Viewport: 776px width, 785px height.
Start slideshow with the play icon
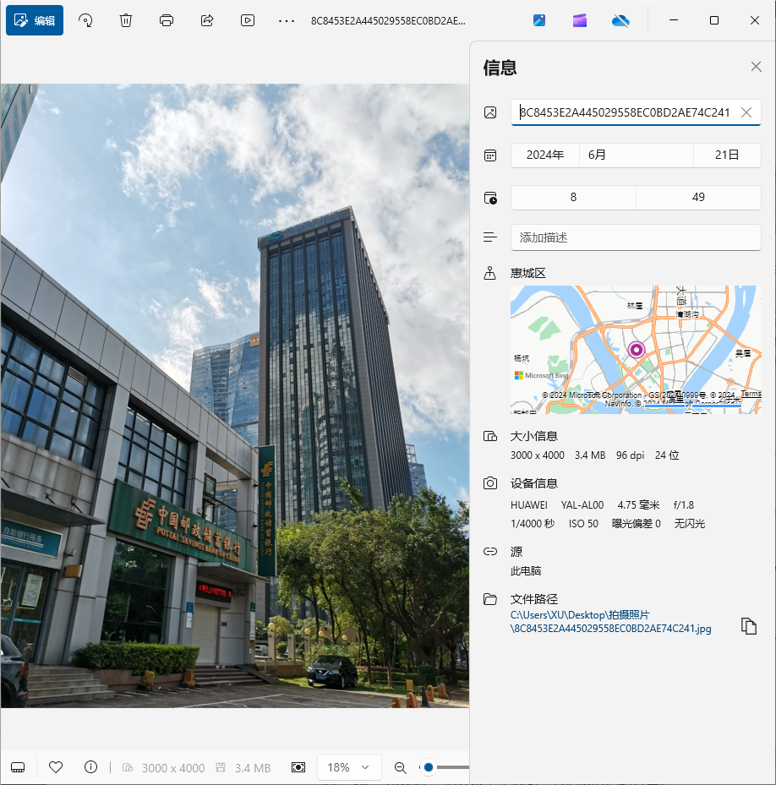click(x=248, y=20)
